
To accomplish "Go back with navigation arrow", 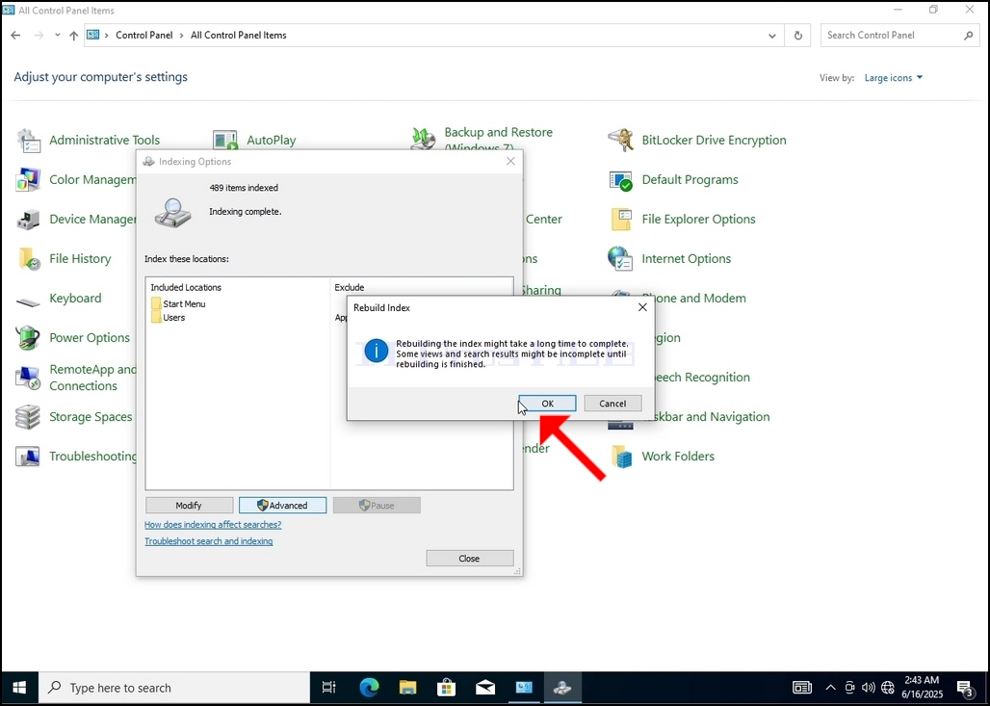I will point(15,36).
